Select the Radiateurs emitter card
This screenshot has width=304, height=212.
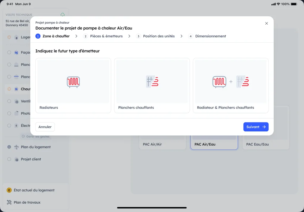point(73,85)
